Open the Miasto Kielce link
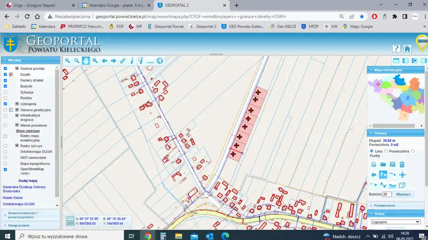 (13, 198)
